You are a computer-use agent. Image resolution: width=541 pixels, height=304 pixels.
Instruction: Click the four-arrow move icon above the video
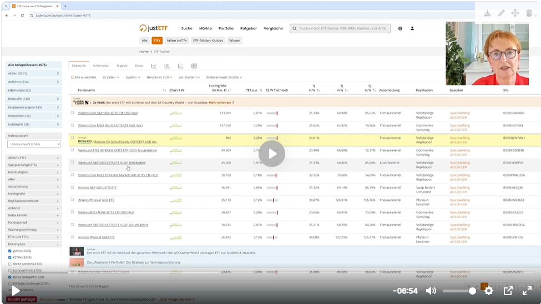(x=515, y=13)
